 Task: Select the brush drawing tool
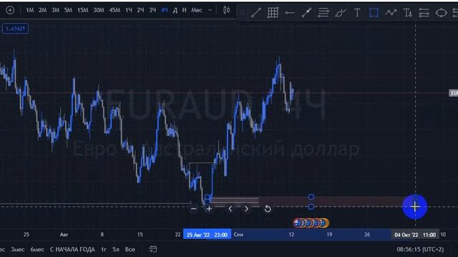click(341, 13)
